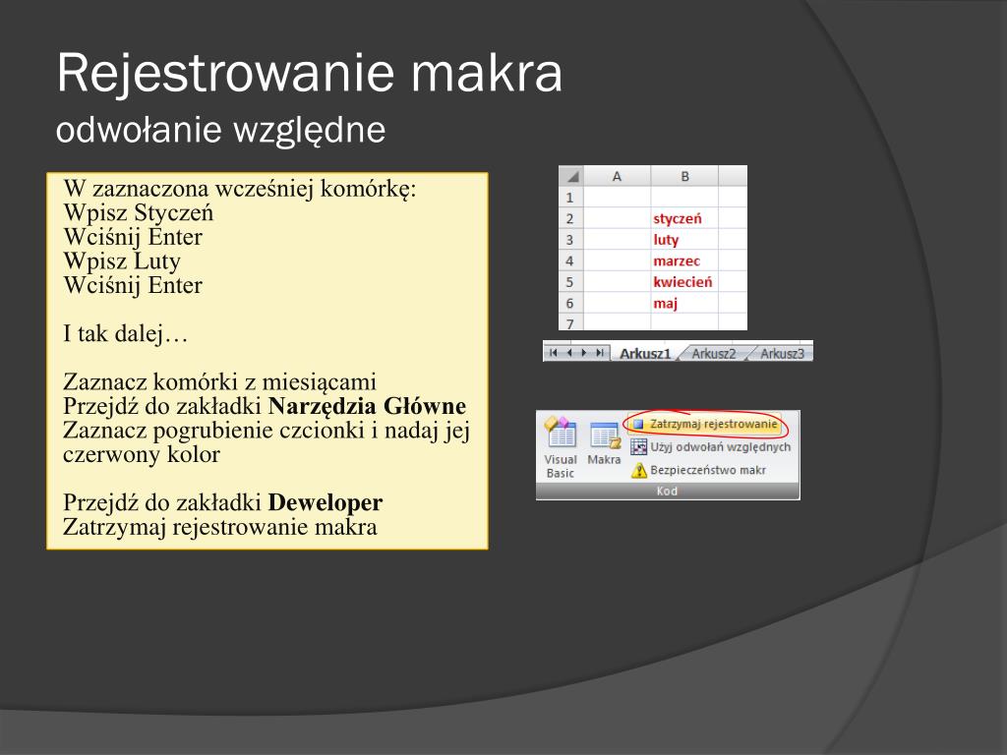Select the cell containing luty
Viewport: 1007px width, 755px height.
(x=684, y=240)
